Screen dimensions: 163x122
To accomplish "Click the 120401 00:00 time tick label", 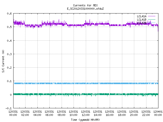I will (x=158, y=113).
